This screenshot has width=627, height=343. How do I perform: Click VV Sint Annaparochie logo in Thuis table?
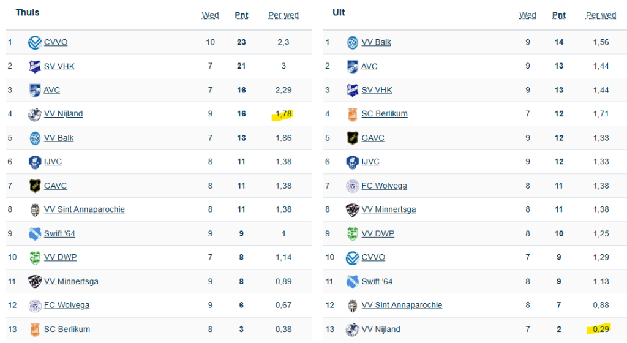tap(35, 210)
